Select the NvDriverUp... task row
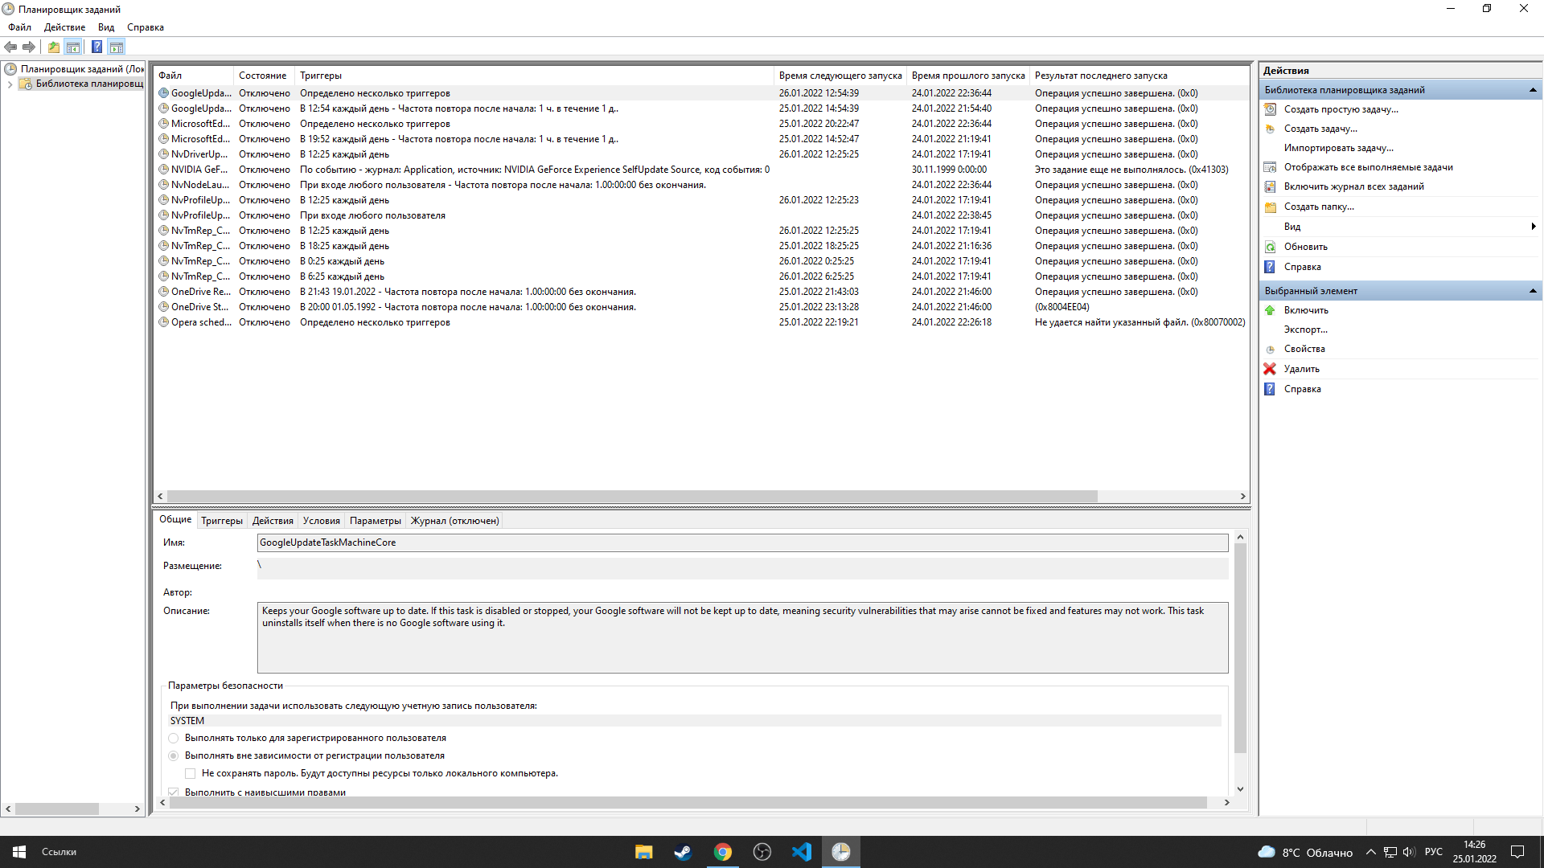The width and height of the screenshot is (1544, 868). pyautogui.click(x=700, y=154)
